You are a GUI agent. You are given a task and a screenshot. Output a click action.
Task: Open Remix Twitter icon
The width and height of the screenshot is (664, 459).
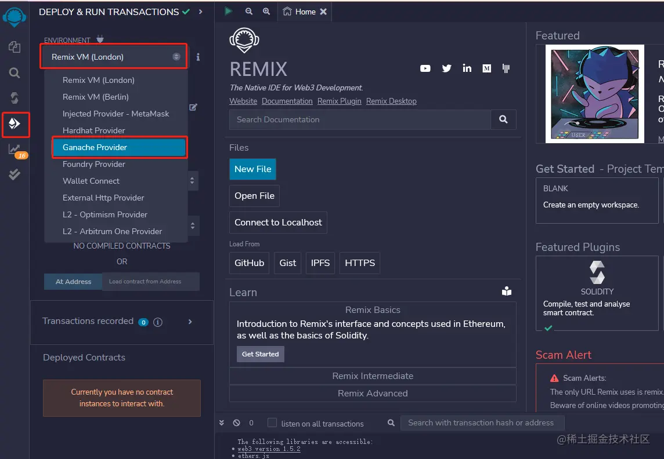(446, 68)
